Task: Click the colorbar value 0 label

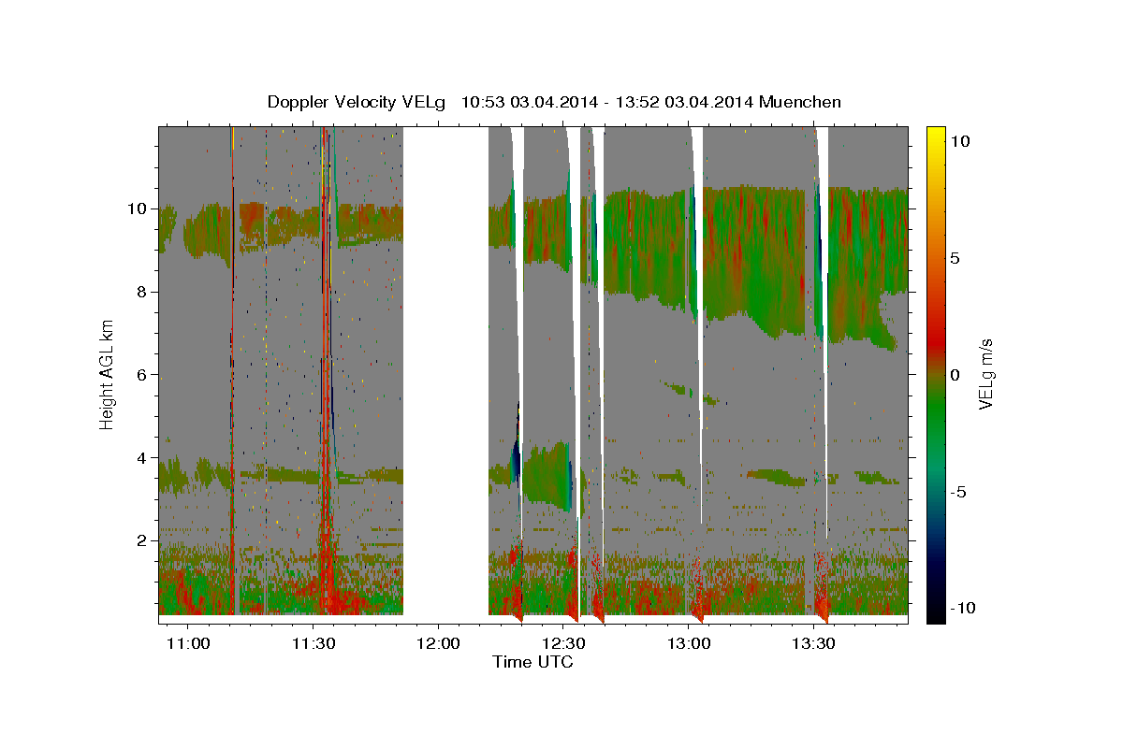Action: [x=955, y=375]
